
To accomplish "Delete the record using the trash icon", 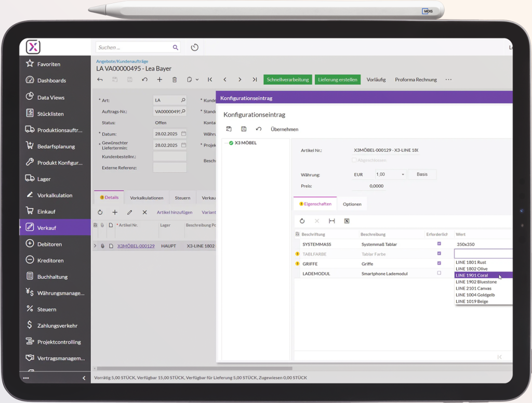I will click(x=175, y=80).
